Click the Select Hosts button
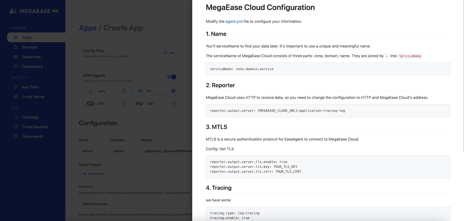 [x=93, y=174]
